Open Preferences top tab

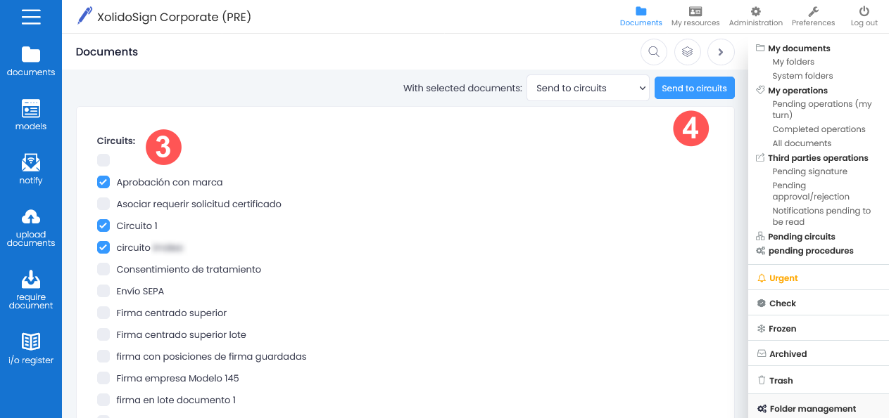813,16
